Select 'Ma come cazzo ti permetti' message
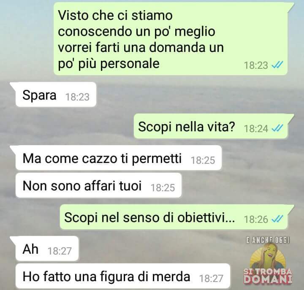 pos(119,158)
